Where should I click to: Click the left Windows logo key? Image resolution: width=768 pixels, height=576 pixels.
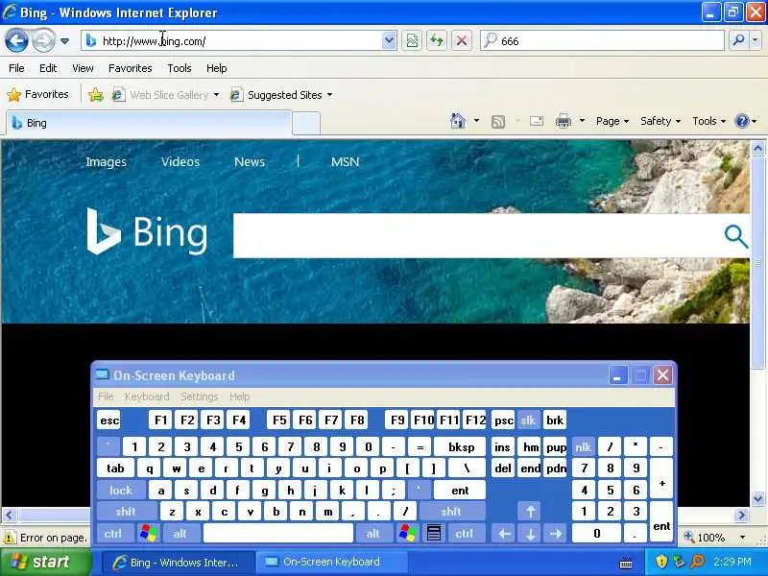point(149,533)
